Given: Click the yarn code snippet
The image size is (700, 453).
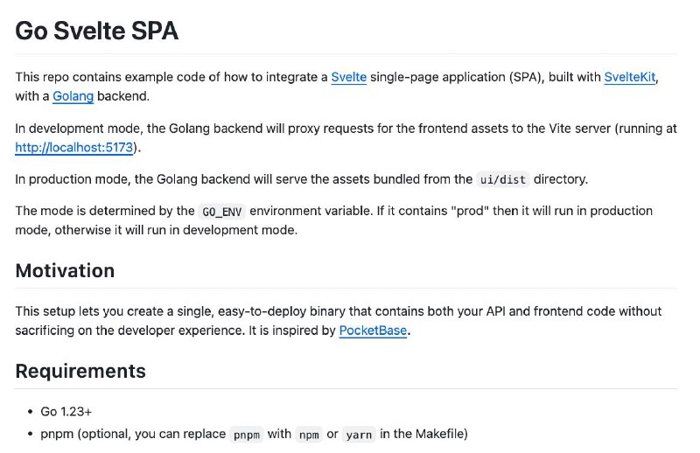Looking at the screenshot, I should click(359, 435).
